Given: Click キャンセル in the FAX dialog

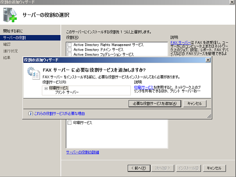Looking at the screenshot, I should coord(195,104).
